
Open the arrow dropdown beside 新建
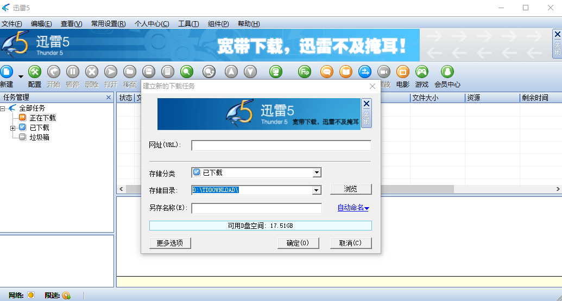(21, 76)
